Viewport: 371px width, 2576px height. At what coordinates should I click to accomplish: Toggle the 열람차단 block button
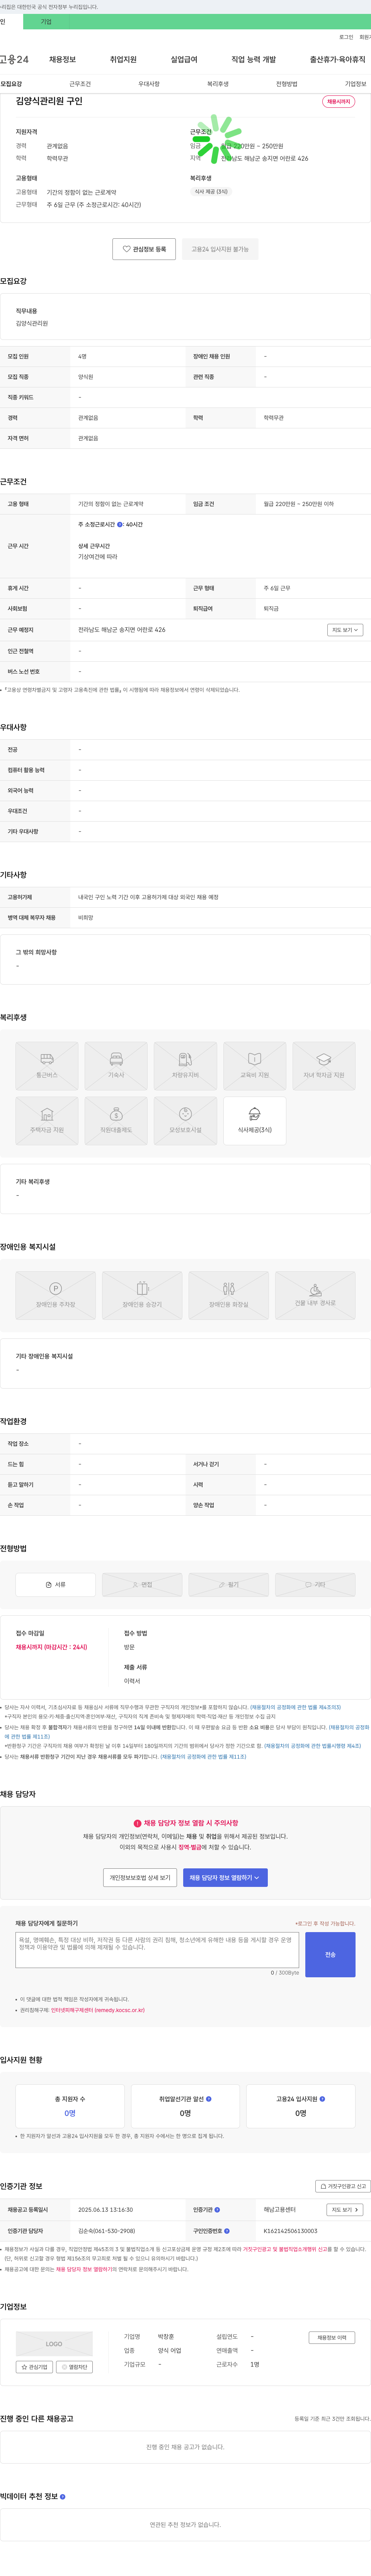tap(75, 2367)
